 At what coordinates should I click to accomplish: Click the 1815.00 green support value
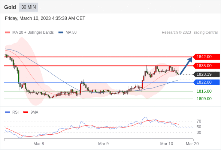204,91
